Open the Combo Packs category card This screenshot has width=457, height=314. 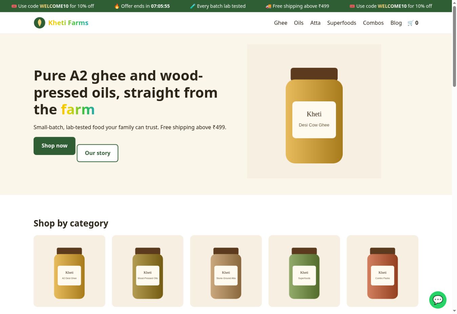[383, 271]
